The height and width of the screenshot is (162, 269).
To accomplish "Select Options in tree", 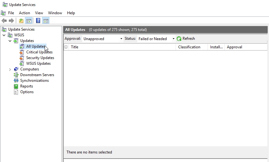I will point(27,92).
